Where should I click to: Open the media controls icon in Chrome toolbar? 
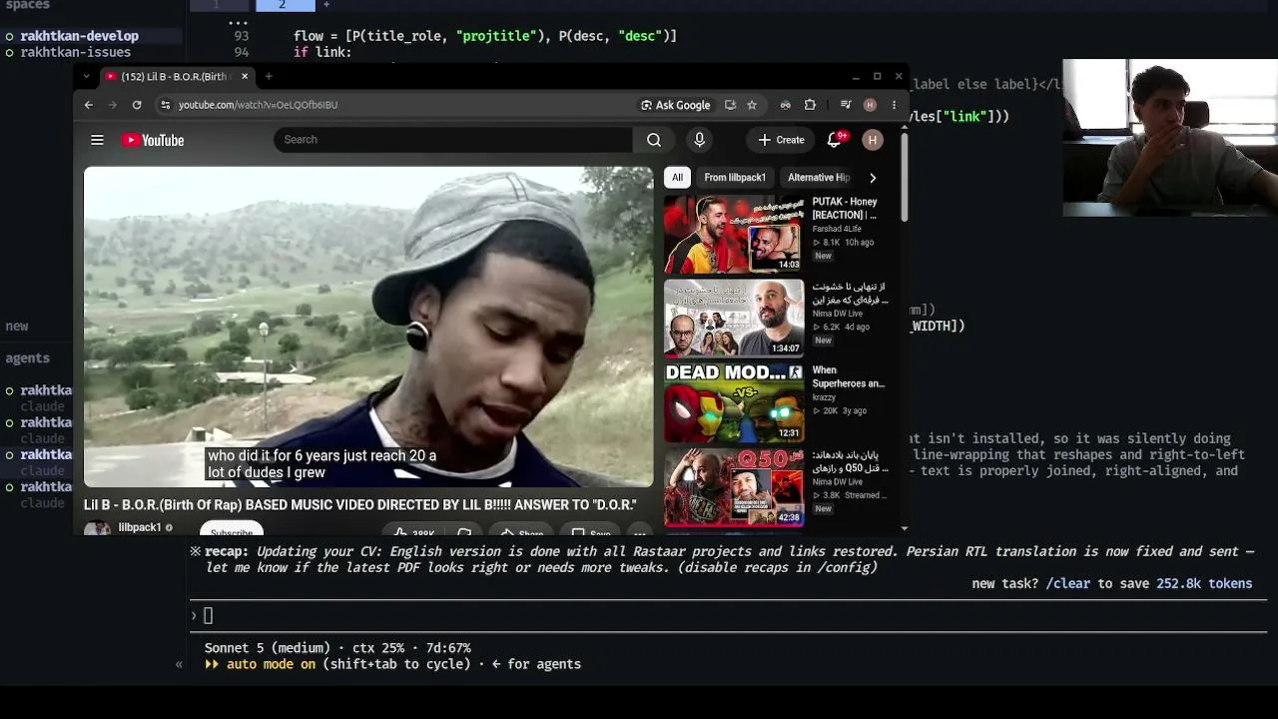pyautogui.click(x=846, y=105)
